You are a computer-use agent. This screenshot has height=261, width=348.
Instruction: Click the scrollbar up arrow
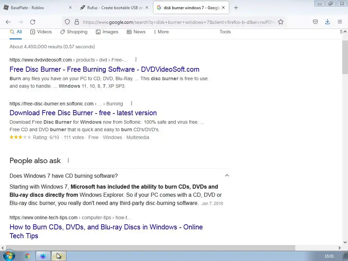(345, 32)
